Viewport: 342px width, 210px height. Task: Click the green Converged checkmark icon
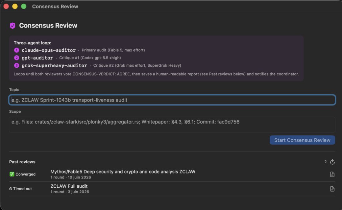[12, 174]
